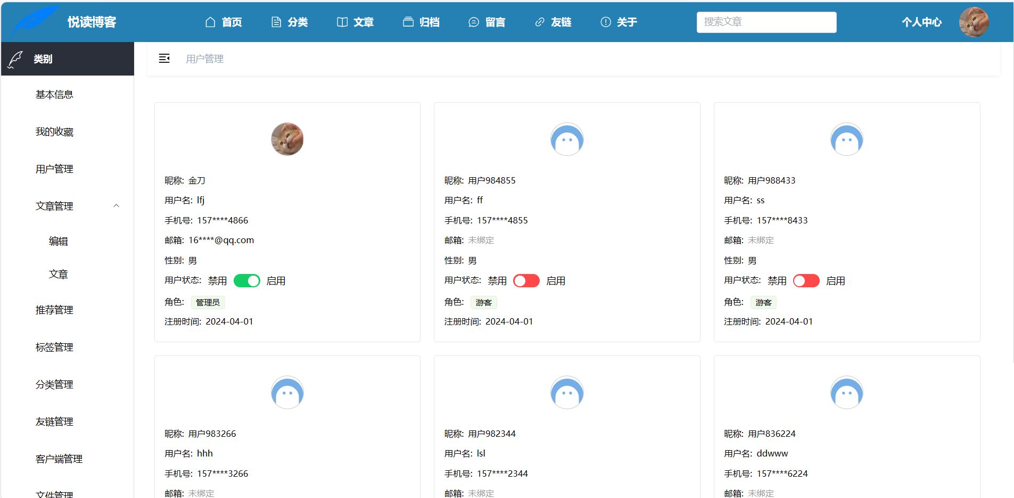This screenshot has height=498, width=1014.
Task: Click the email 16****@qq.com
Action: click(221, 240)
